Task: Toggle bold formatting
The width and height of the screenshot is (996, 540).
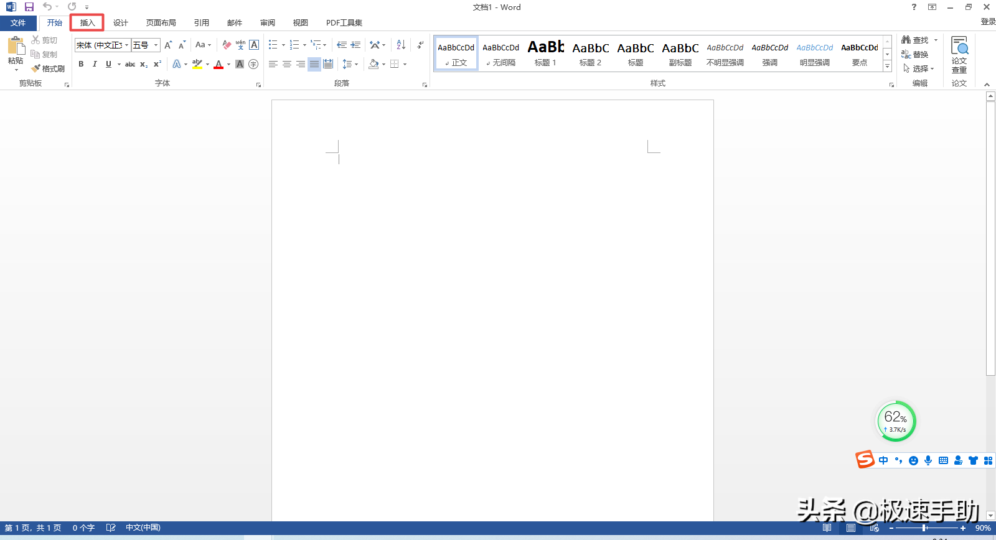Action: (81, 64)
